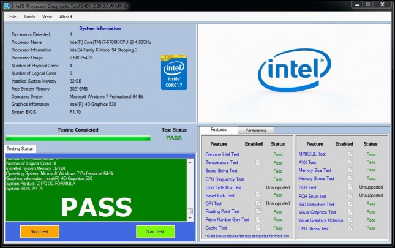395x248 pixels.
Task: Open the About menu
Action: click(x=66, y=17)
